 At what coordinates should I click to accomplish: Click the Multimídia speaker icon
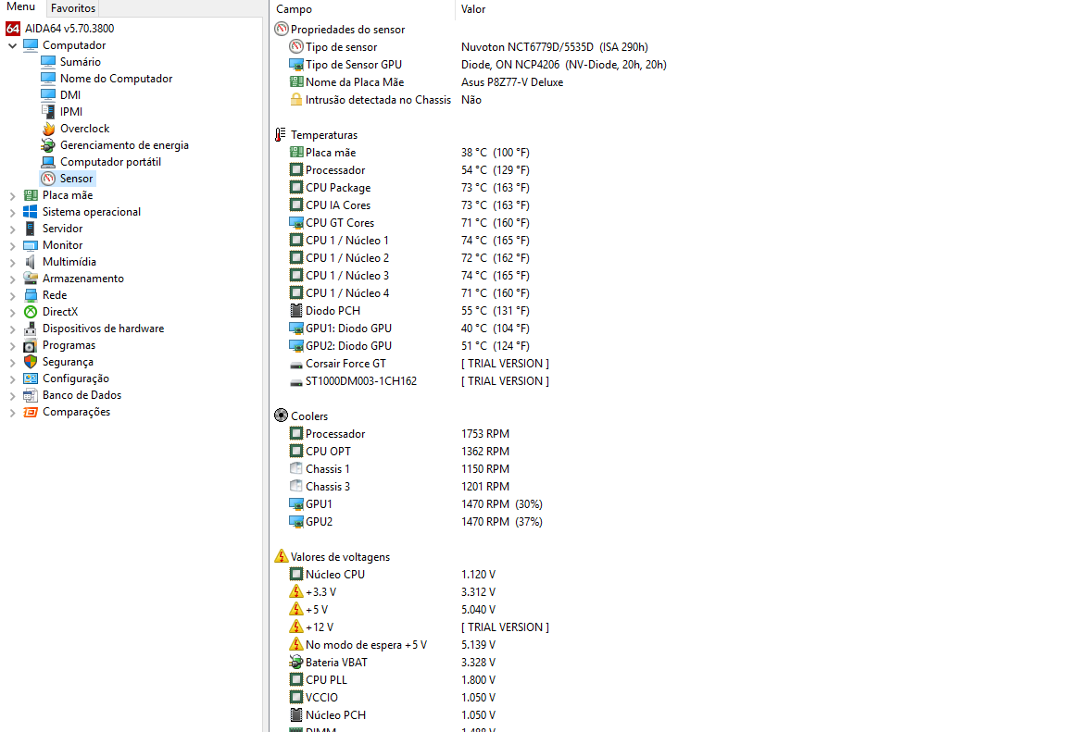coord(30,262)
